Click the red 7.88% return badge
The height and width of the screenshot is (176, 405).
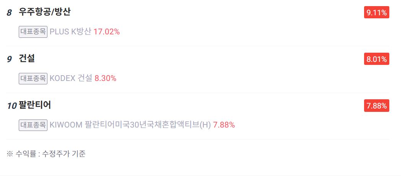(377, 106)
